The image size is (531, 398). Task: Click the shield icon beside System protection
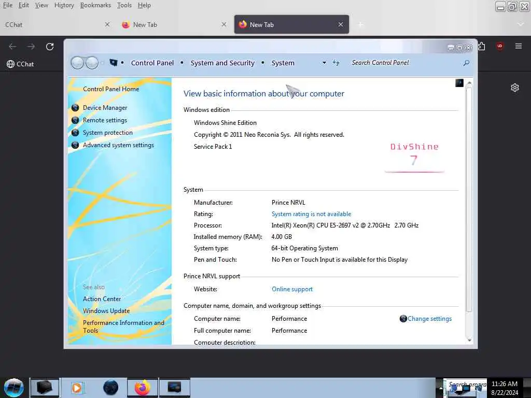(75, 133)
